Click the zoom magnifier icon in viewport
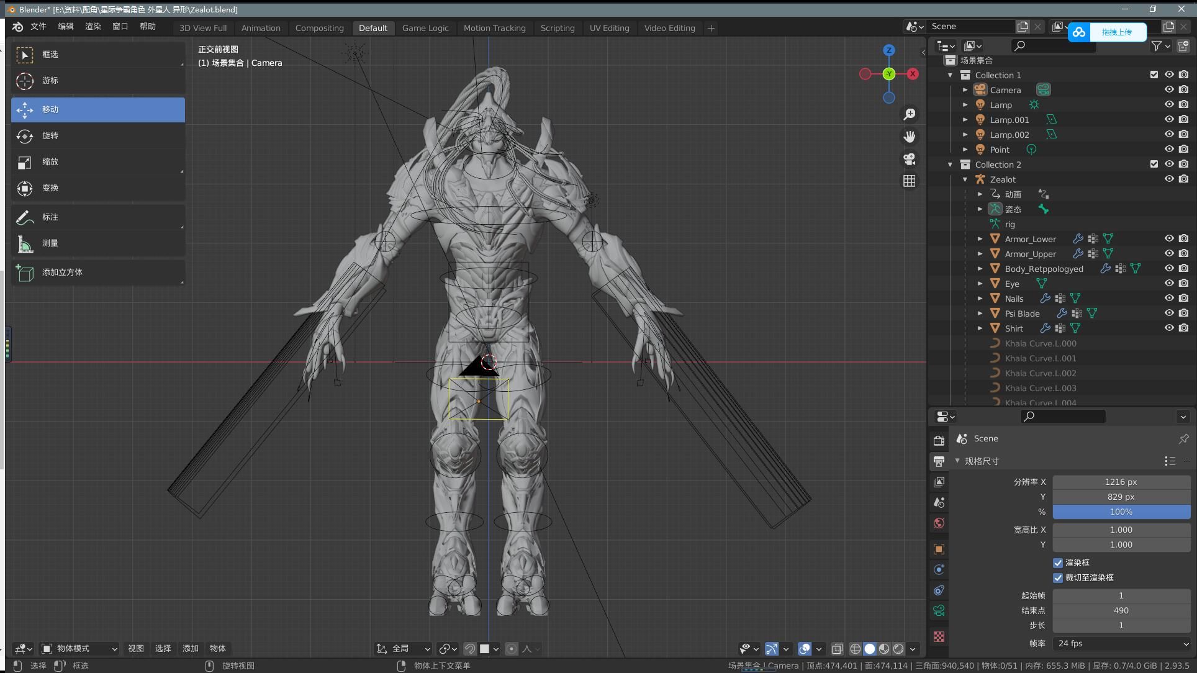Image resolution: width=1197 pixels, height=673 pixels. [x=909, y=114]
